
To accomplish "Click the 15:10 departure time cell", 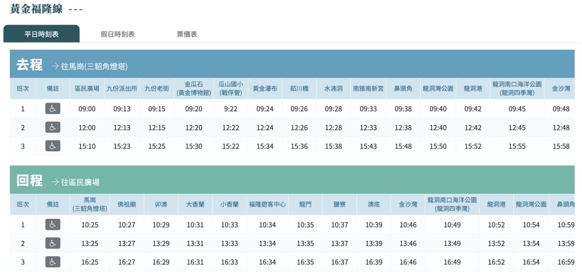I will coord(87,146).
